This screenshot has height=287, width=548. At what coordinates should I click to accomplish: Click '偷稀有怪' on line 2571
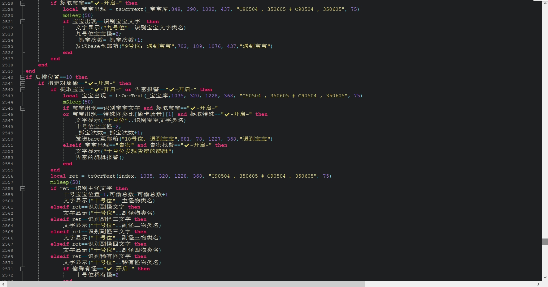[x=85, y=269]
